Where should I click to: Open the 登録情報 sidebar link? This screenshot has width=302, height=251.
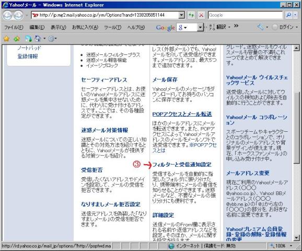[x=28, y=56]
